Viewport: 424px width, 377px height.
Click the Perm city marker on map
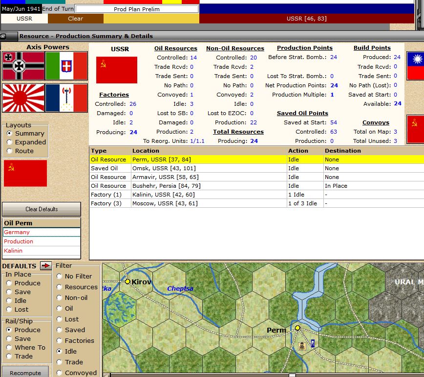[x=297, y=328]
